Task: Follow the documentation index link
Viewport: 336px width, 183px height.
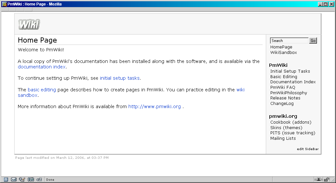Action: pos(42,67)
